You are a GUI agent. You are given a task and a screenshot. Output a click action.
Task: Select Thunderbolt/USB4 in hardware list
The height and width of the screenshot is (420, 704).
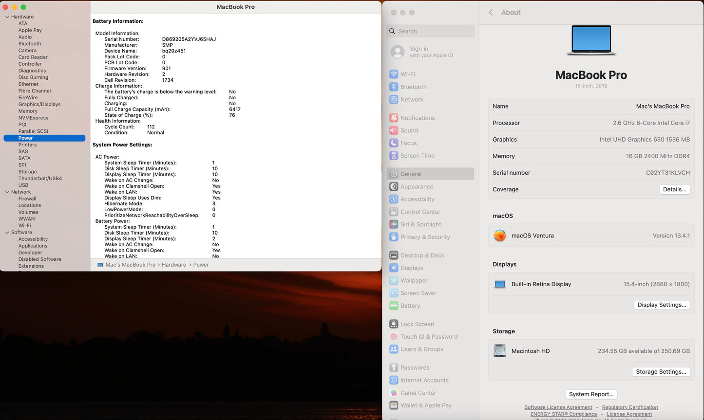click(40, 179)
